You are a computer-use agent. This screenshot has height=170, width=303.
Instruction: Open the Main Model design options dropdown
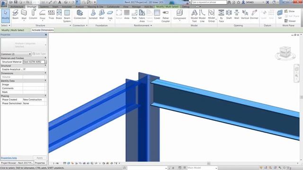(202, 168)
